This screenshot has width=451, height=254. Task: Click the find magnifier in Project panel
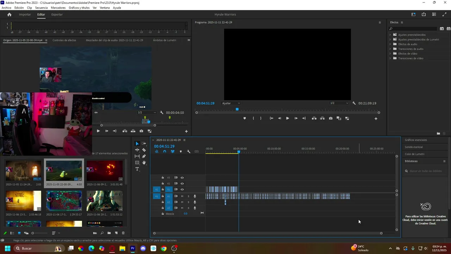click(102, 233)
